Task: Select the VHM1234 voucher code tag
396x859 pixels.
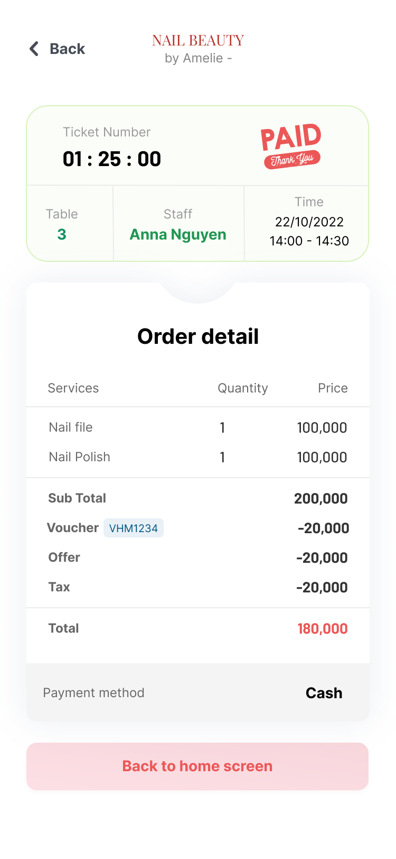Action: tap(134, 528)
